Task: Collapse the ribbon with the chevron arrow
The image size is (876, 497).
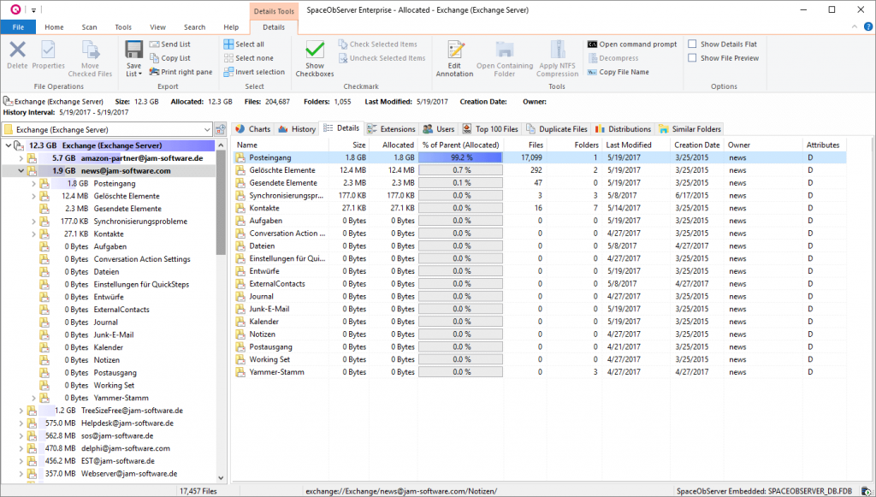Action: pyautogui.click(x=855, y=27)
